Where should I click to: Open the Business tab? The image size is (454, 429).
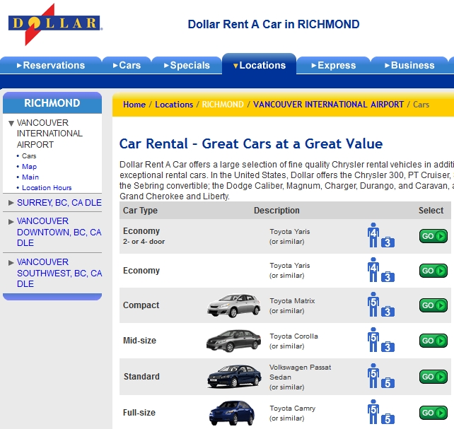(x=409, y=66)
